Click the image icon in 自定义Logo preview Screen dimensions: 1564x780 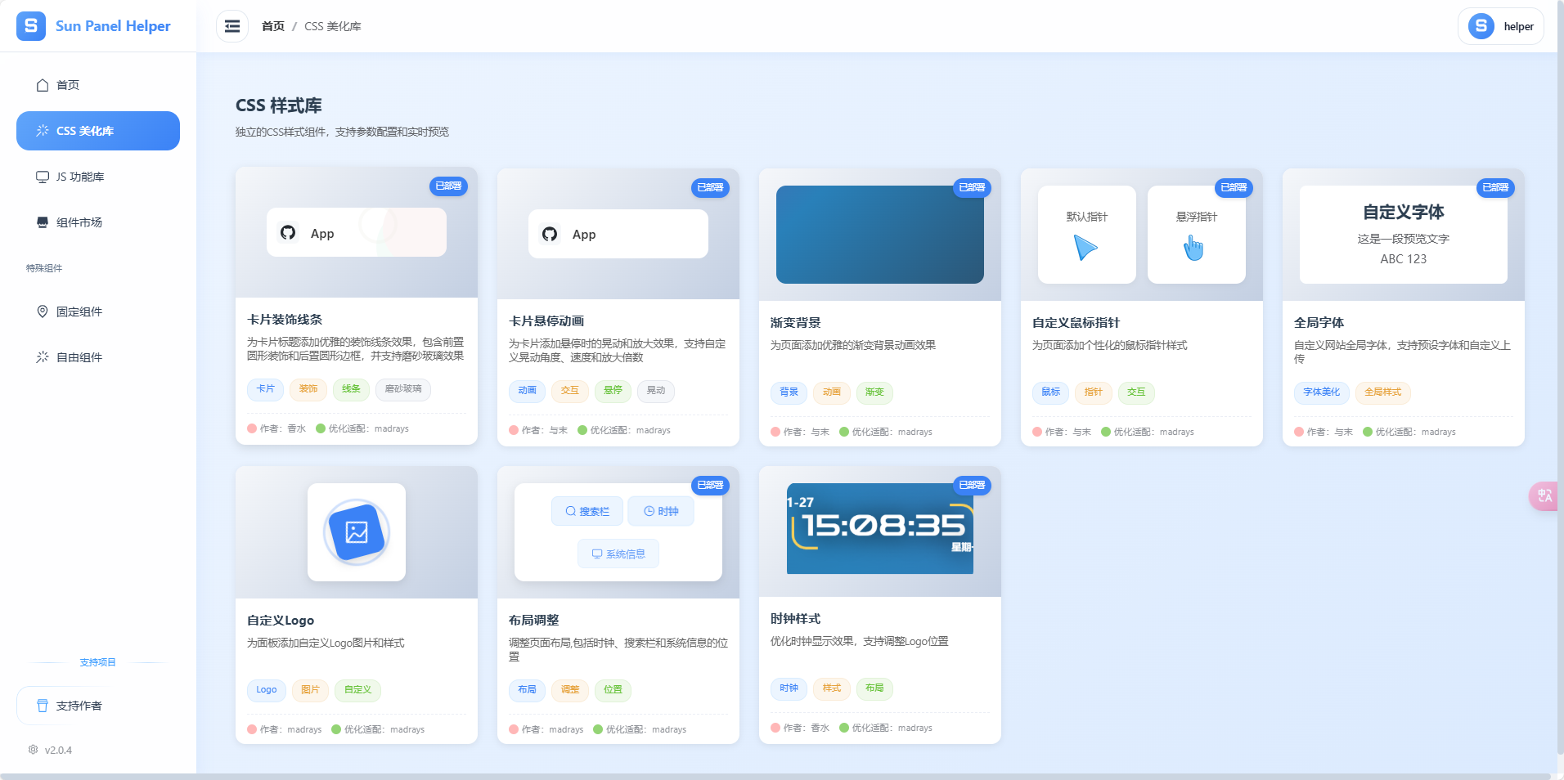click(x=357, y=532)
